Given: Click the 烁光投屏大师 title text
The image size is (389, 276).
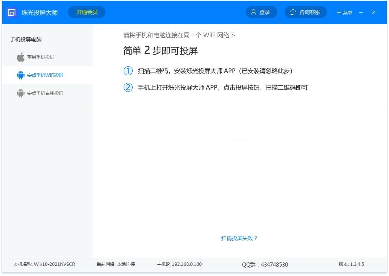Looking at the screenshot, I should coord(40,12).
